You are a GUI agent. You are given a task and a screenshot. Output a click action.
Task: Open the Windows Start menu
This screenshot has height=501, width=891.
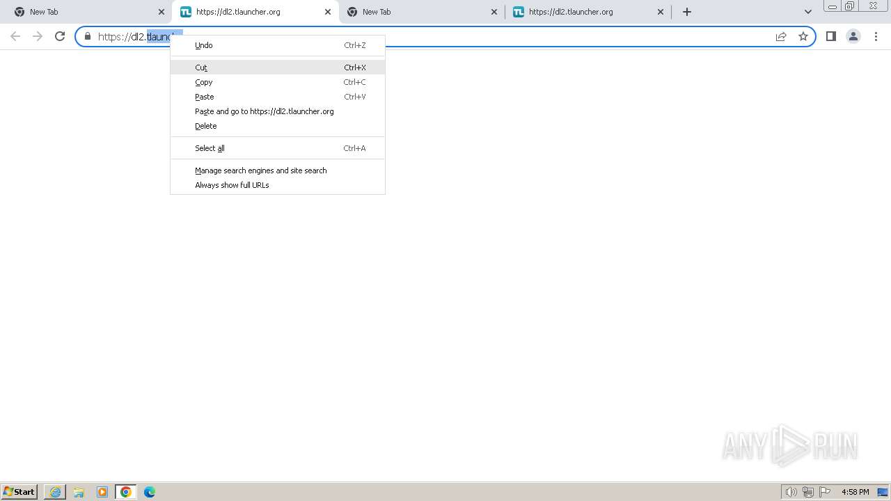[19, 492]
